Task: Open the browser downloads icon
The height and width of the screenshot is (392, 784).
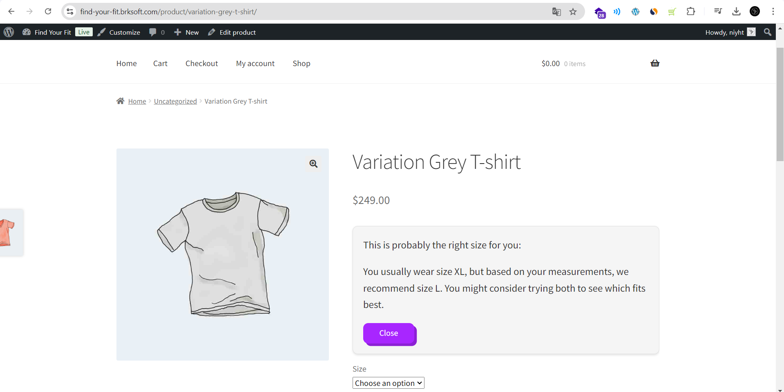Action: point(736,11)
